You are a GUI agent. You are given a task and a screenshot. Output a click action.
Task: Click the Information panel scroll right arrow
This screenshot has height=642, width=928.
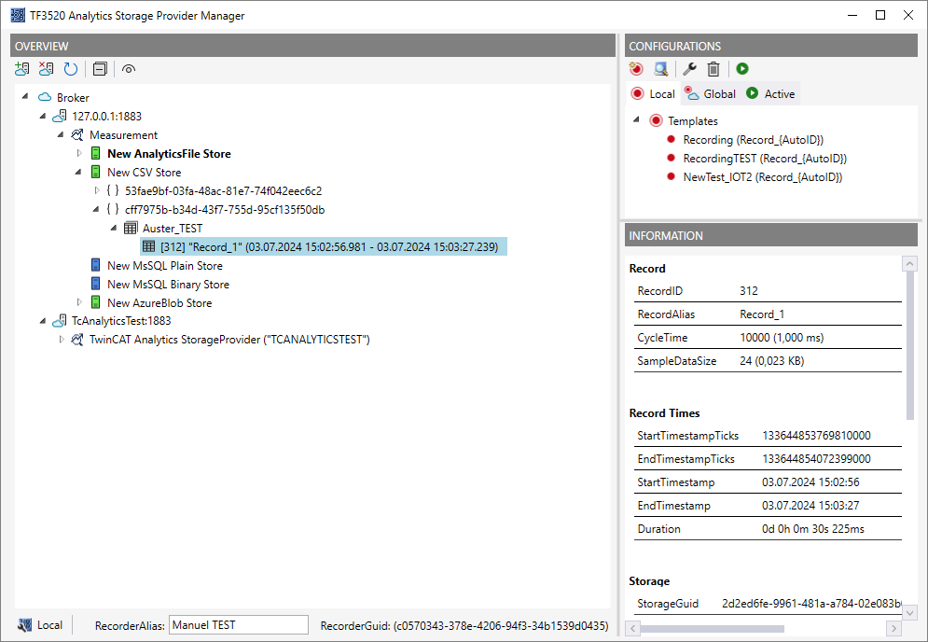893,628
